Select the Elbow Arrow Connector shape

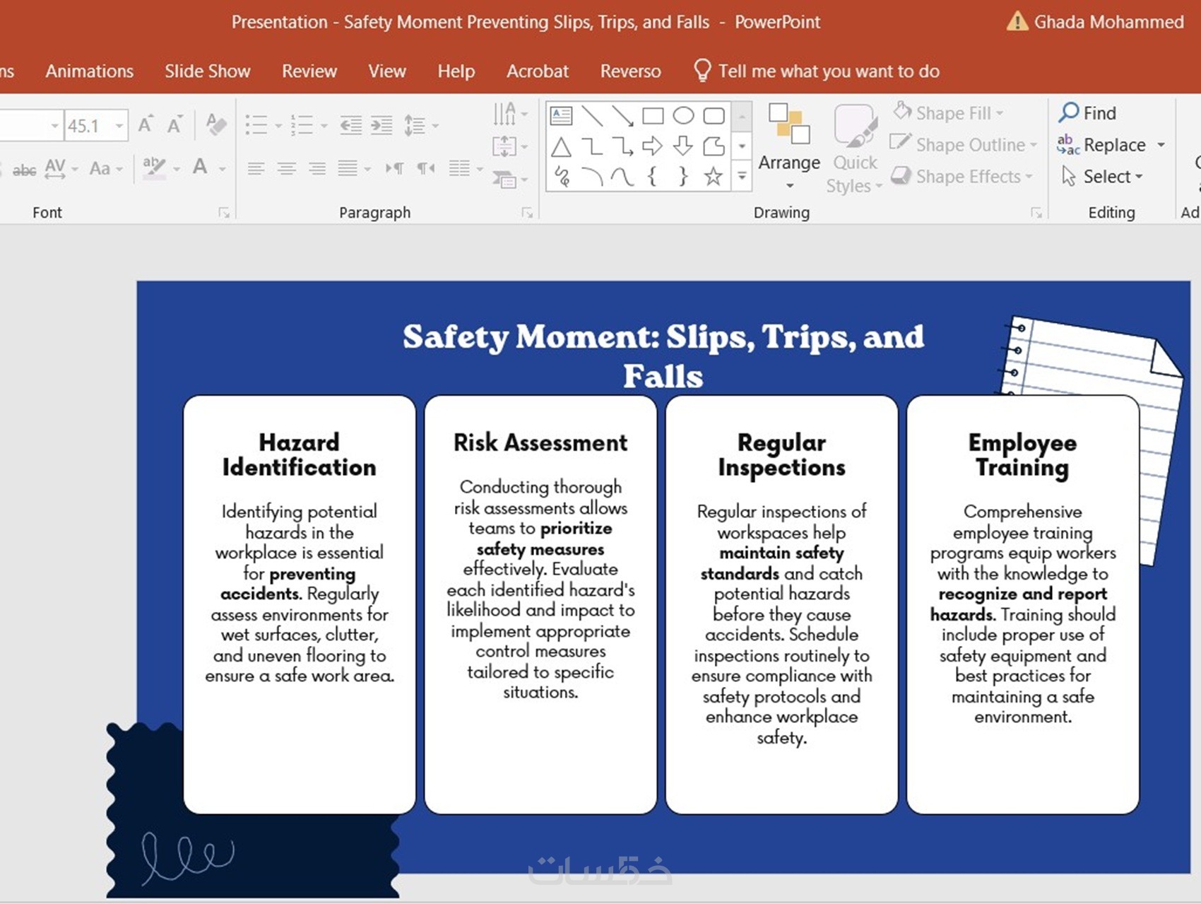(x=622, y=147)
